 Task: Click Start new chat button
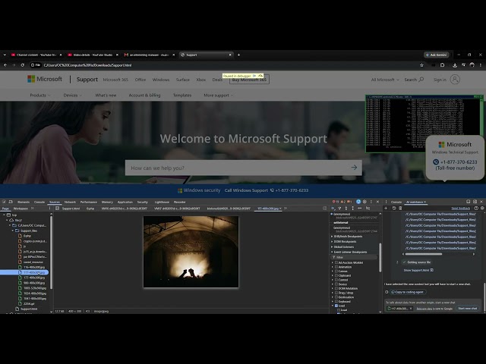[468, 309]
